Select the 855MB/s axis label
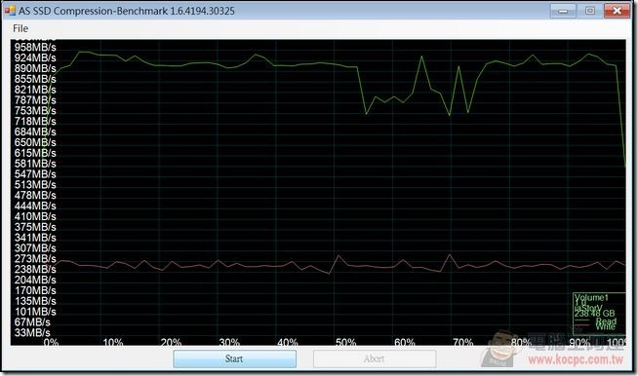The height and width of the screenshot is (376, 638). [35, 79]
